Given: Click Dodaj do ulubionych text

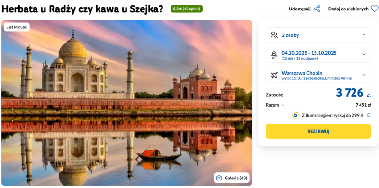Looking at the screenshot, I should 348,9.
